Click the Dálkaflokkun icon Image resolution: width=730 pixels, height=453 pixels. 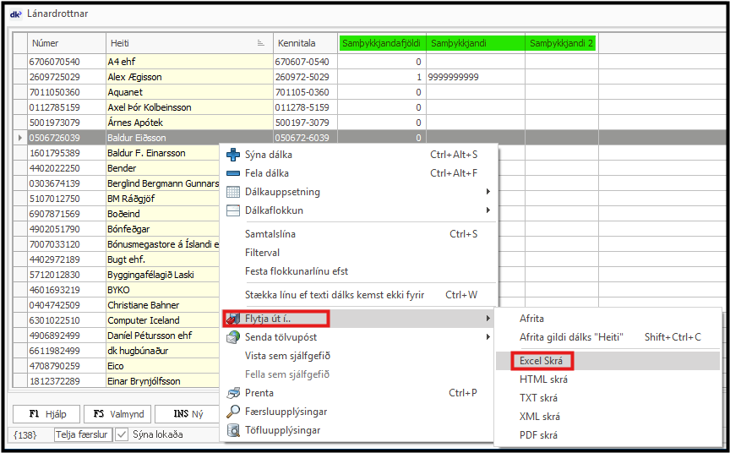(x=234, y=210)
